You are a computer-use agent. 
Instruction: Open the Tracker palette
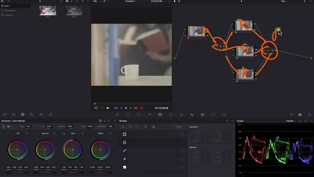coord(171,115)
